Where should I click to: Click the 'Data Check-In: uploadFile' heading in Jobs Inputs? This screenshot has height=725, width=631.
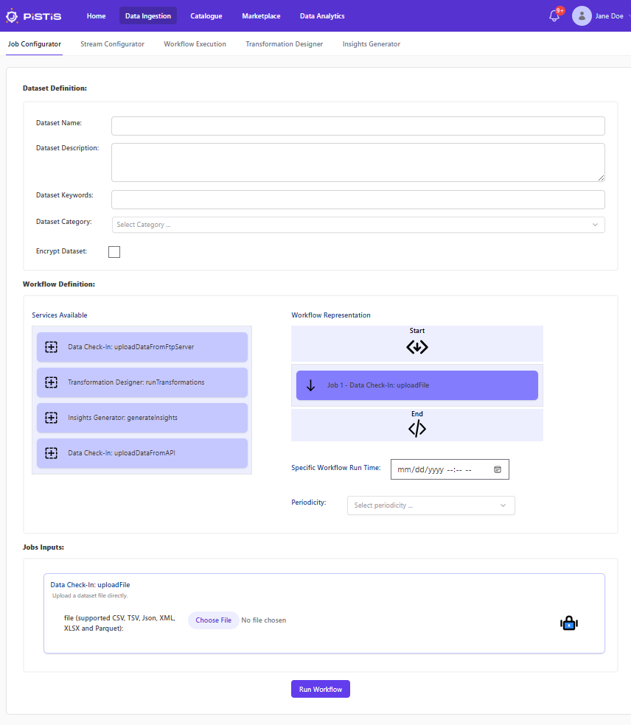tap(90, 585)
